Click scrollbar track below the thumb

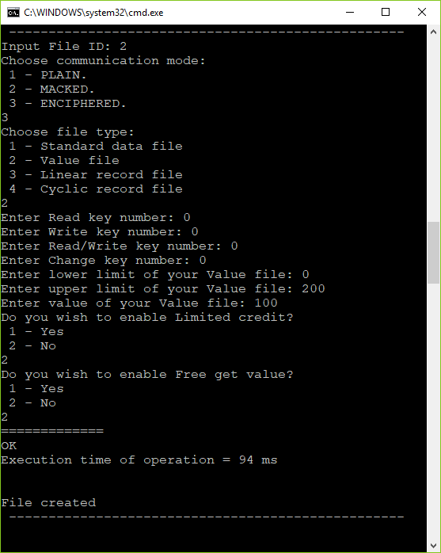(434, 411)
